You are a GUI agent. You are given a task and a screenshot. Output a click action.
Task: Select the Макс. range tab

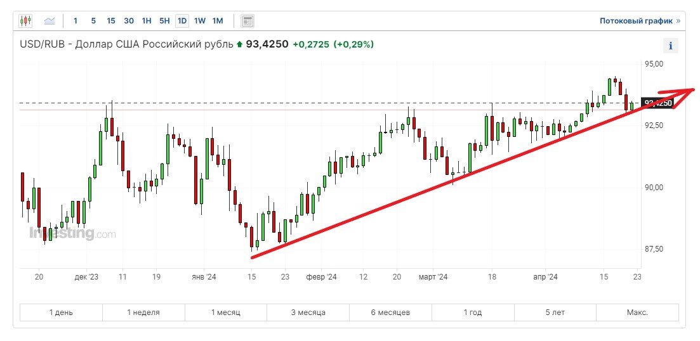click(x=638, y=312)
